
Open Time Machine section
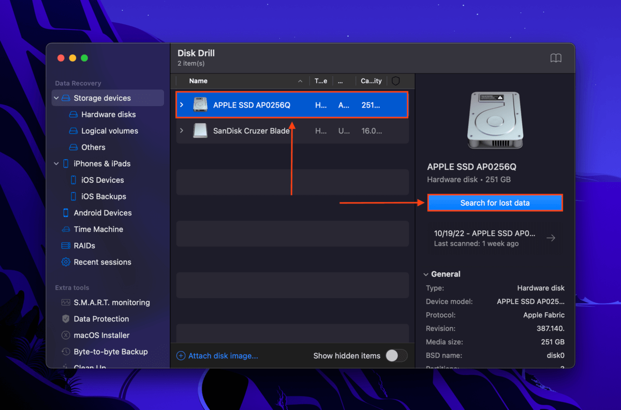tap(98, 229)
